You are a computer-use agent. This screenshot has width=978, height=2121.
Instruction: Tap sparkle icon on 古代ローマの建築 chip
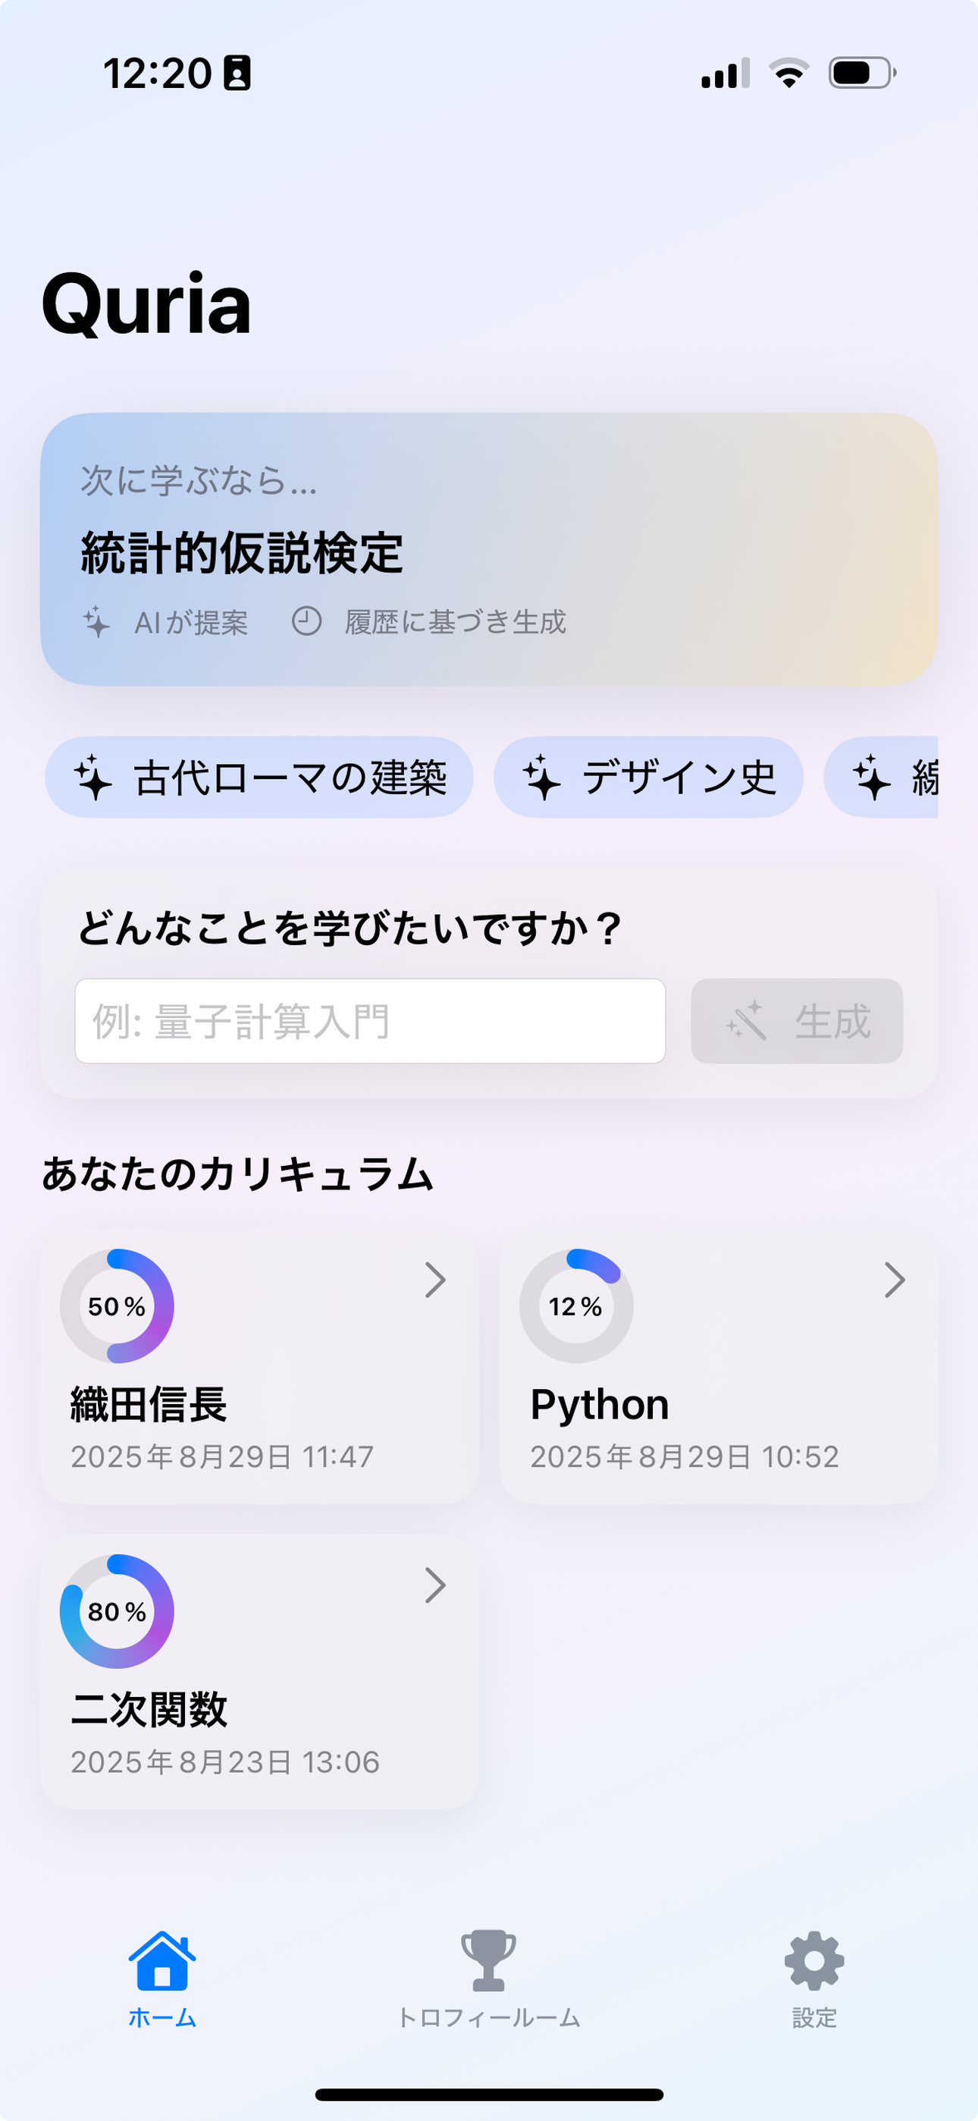tap(93, 778)
